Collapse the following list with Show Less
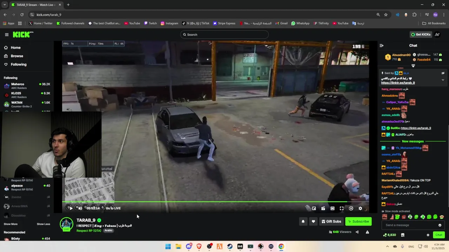Screen dimensions: 449x252 43,224
